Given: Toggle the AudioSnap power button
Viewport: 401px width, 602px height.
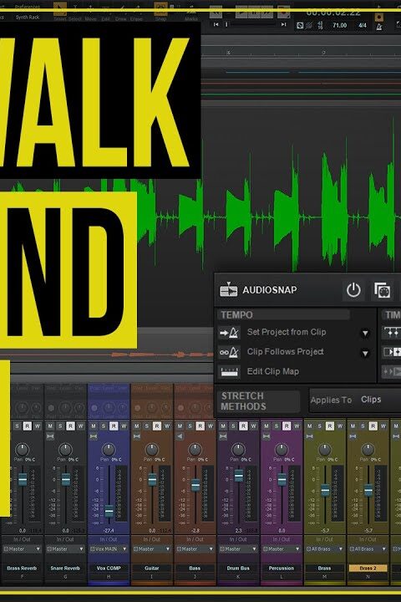Looking at the screenshot, I should tap(353, 290).
